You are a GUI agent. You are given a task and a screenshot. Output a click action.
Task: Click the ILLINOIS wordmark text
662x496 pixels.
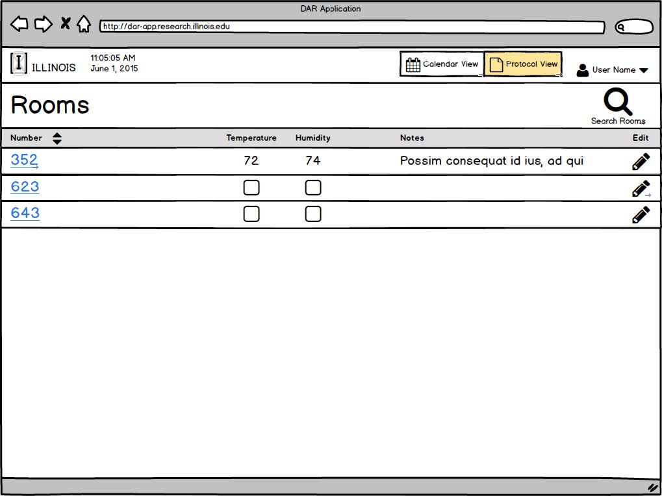point(54,68)
